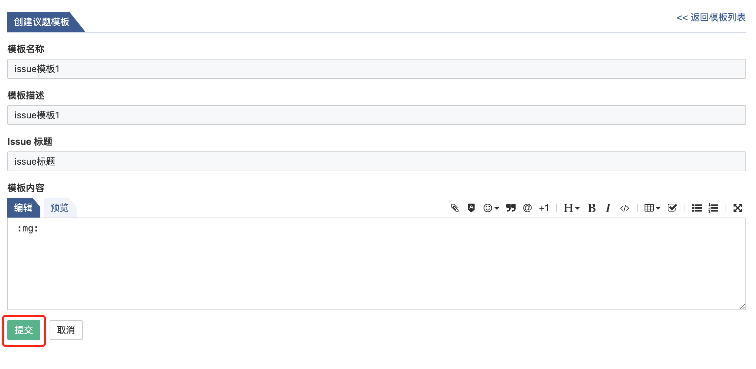Insert a code block
This screenshot has height=369, width=756.
[x=625, y=208]
